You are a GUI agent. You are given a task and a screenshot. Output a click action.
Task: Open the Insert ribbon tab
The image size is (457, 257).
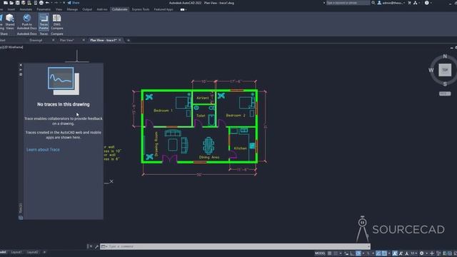11,9
